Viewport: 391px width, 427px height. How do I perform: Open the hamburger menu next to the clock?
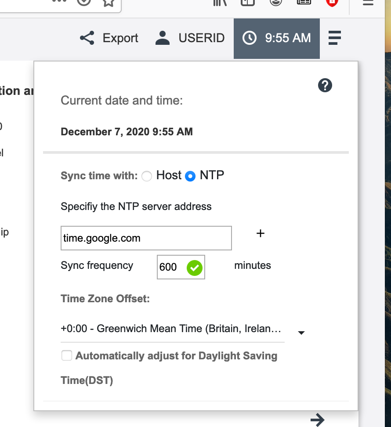[334, 38]
